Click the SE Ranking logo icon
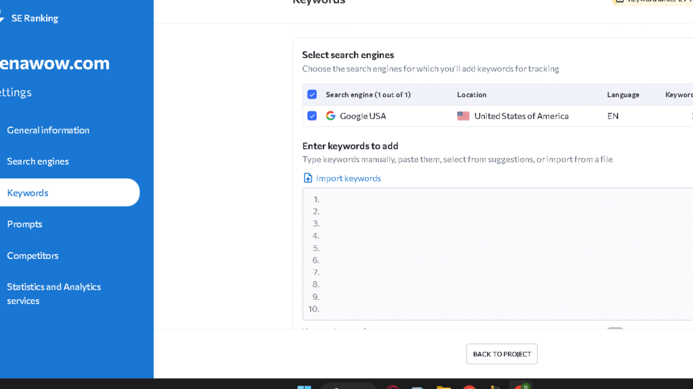 point(3,18)
